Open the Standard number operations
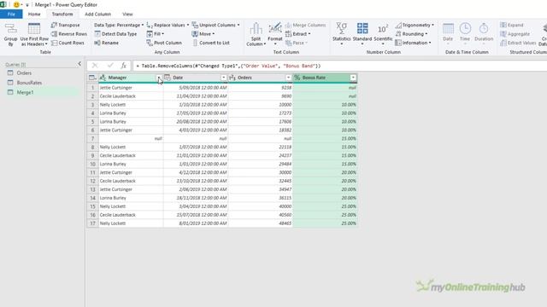The image size is (547, 307). coord(362,34)
